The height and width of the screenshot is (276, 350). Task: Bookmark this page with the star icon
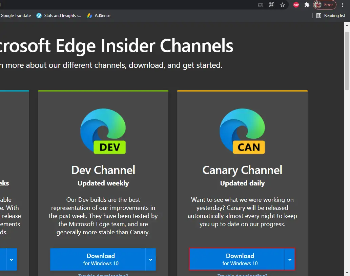[283, 5]
